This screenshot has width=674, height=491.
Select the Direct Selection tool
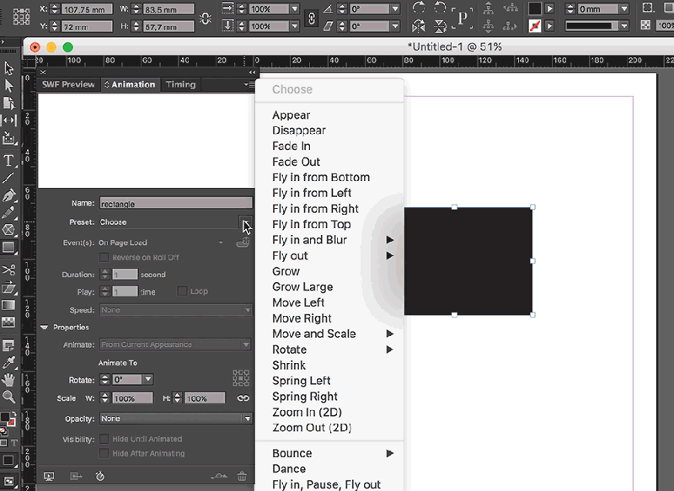point(8,86)
